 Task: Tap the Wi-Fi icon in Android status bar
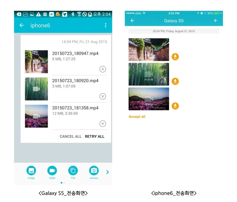pyautogui.click(x=79, y=14)
